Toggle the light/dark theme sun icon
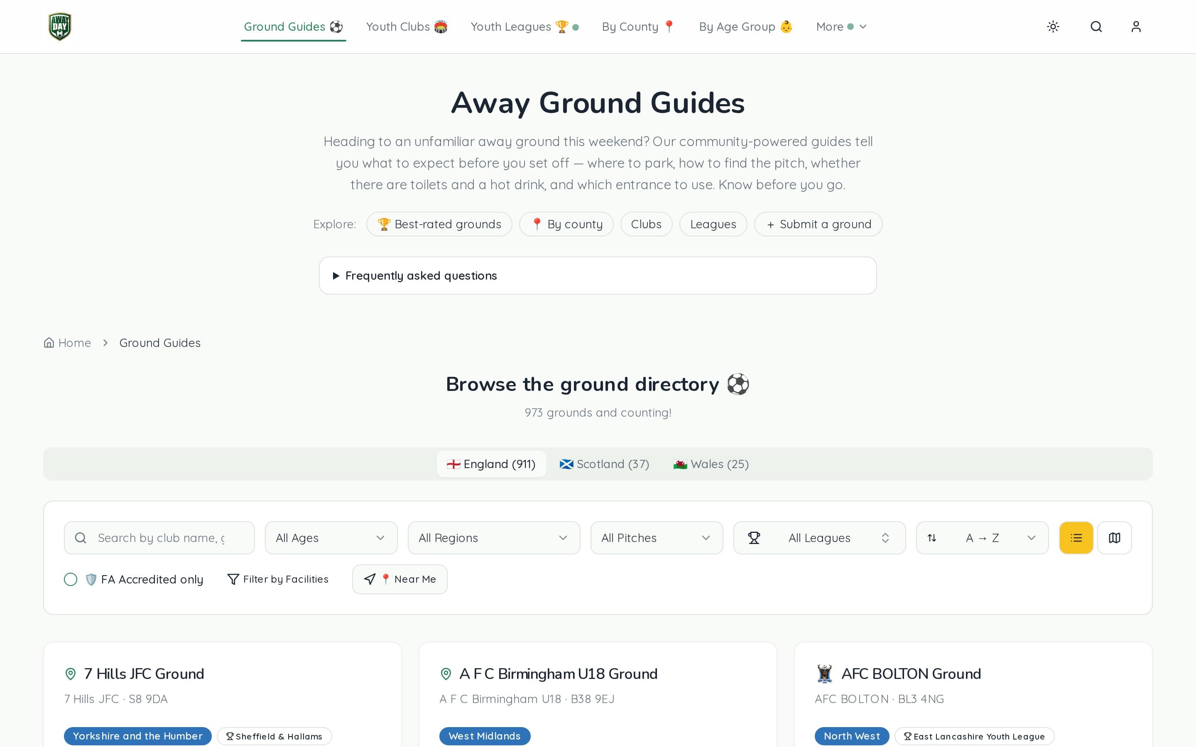This screenshot has width=1196, height=747. click(x=1053, y=27)
